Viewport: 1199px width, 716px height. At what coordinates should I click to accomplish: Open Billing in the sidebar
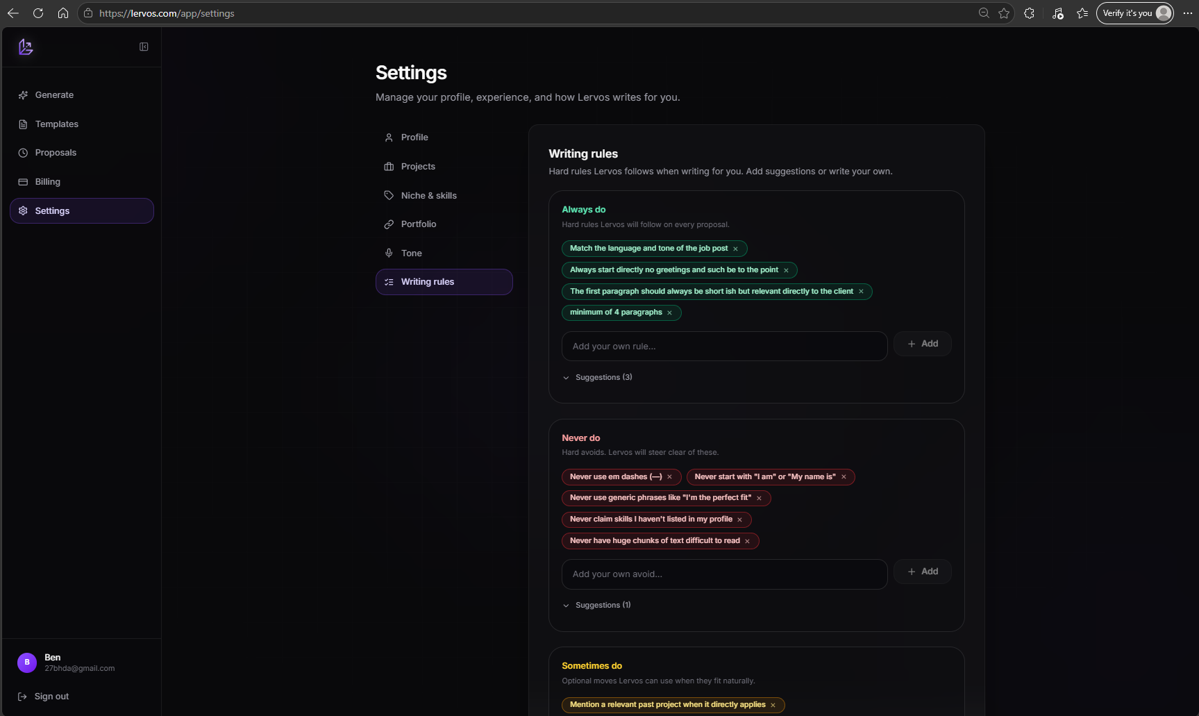click(x=82, y=182)
